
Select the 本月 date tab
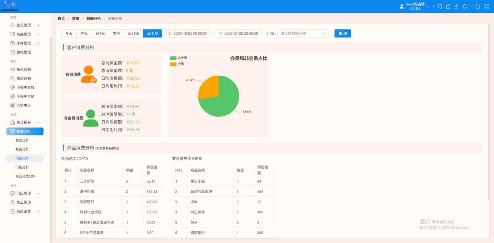116,33
